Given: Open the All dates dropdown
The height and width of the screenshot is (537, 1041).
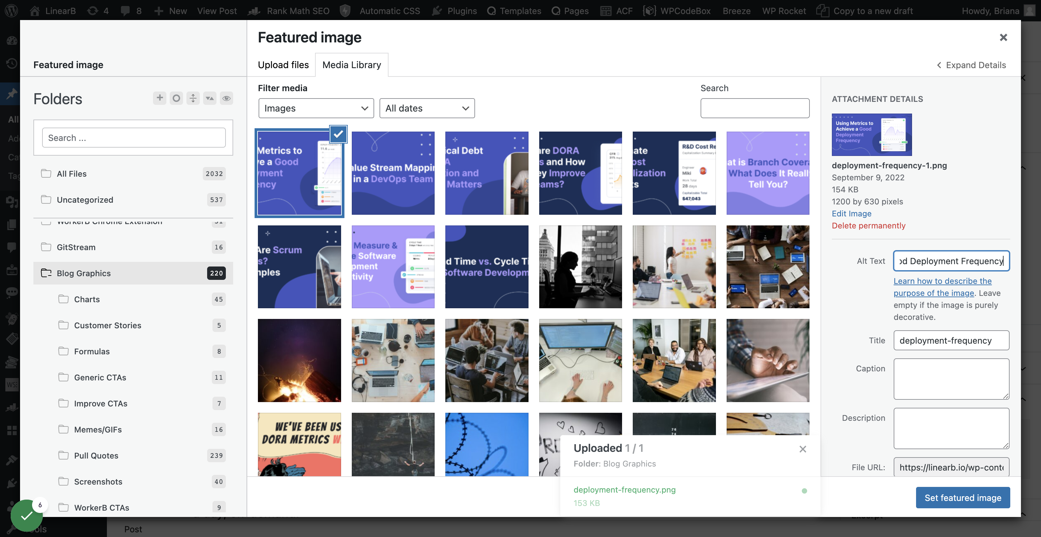Looking at the screenshot, I should coord(427,108).
